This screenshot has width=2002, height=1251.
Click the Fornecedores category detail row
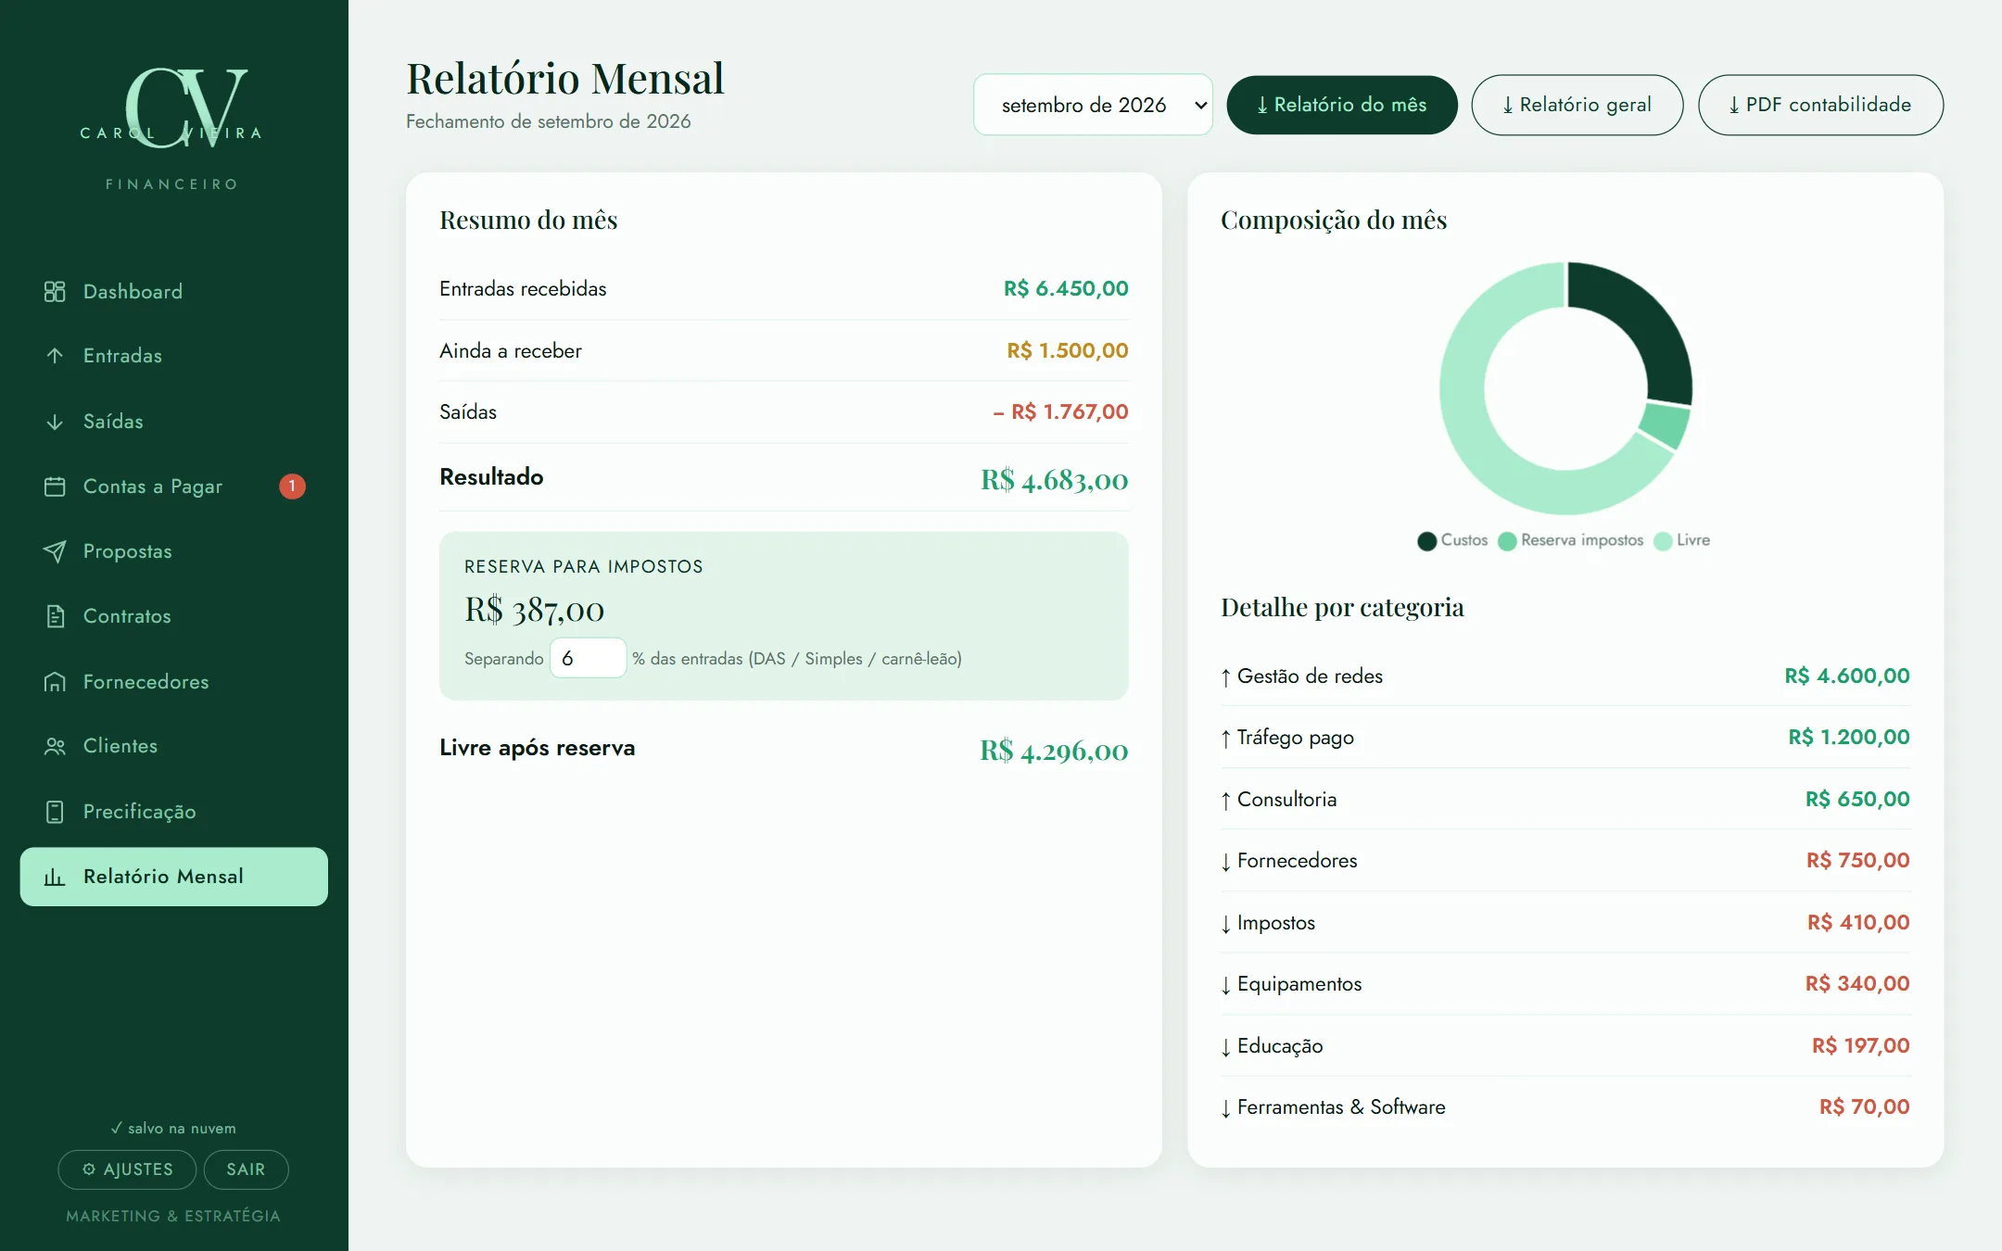(1565, 861)
